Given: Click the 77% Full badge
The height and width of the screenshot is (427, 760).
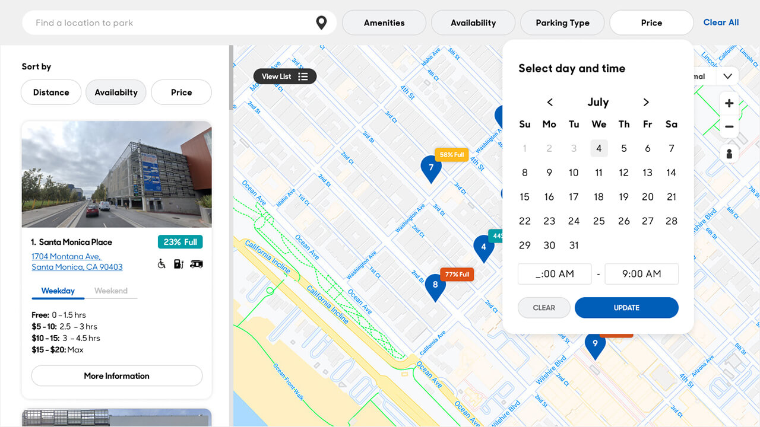Looking at the screenshot, I should 457,275.
